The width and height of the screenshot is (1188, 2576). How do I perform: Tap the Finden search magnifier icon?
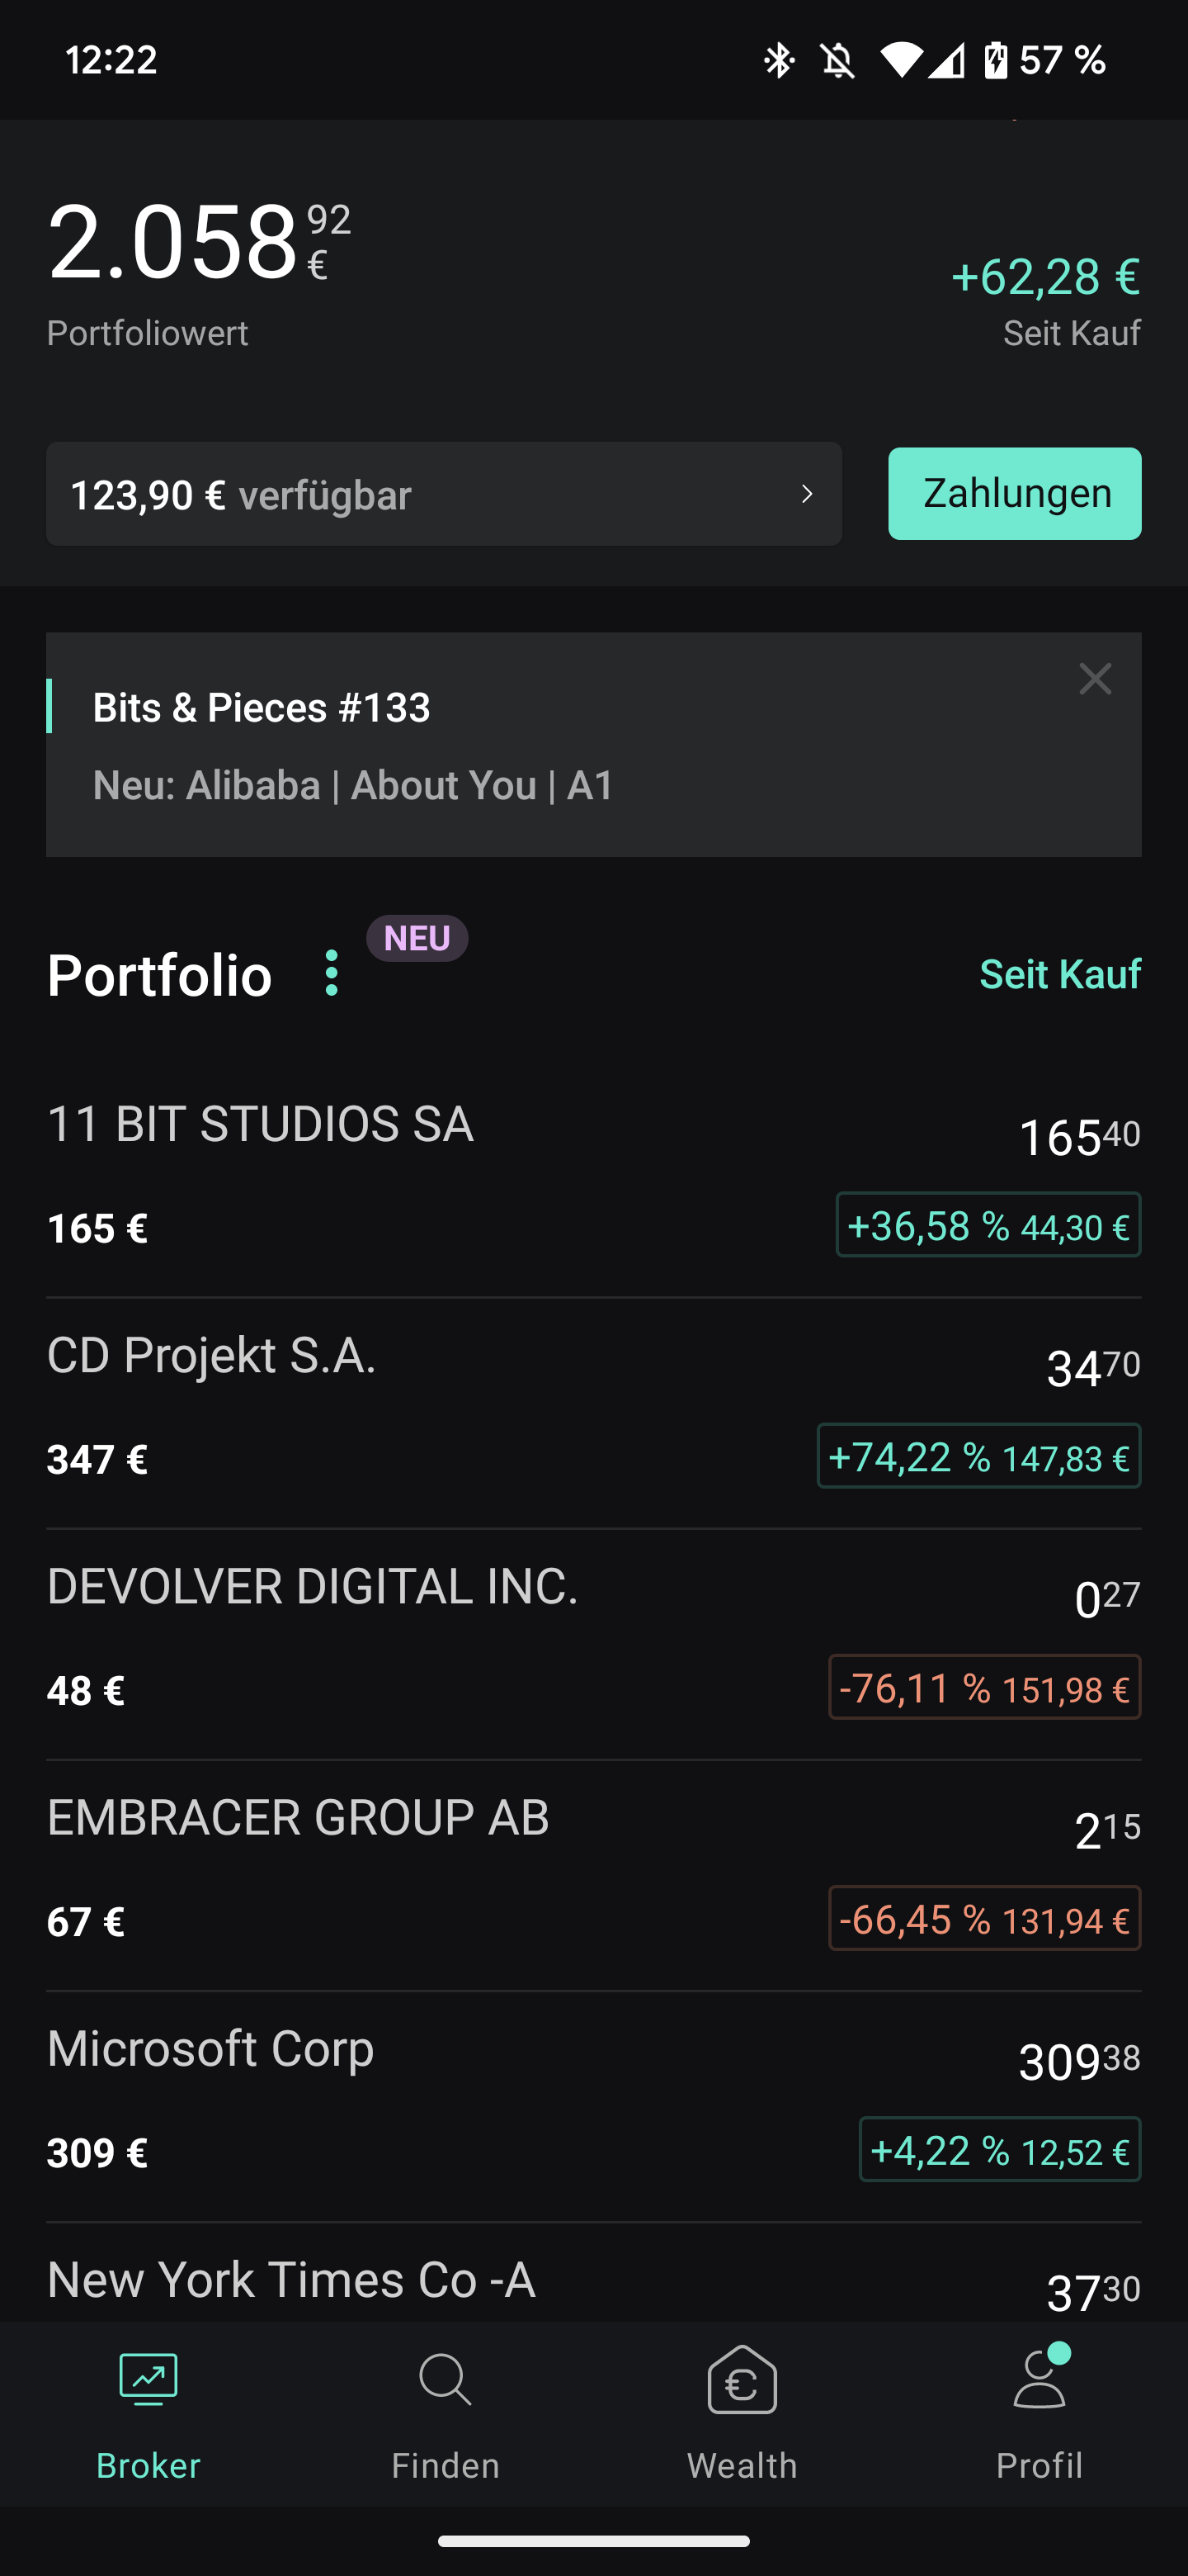[445, 2380]
